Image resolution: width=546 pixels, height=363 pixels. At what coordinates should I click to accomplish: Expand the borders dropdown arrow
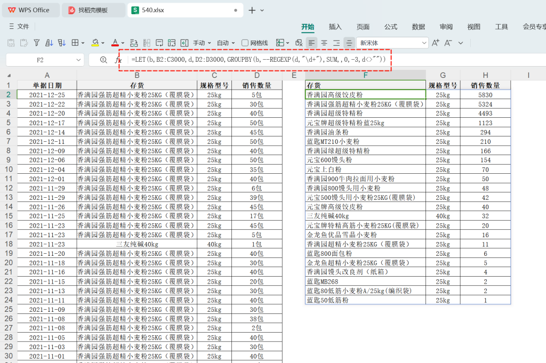pyautogui.click(x=83, y=43)
